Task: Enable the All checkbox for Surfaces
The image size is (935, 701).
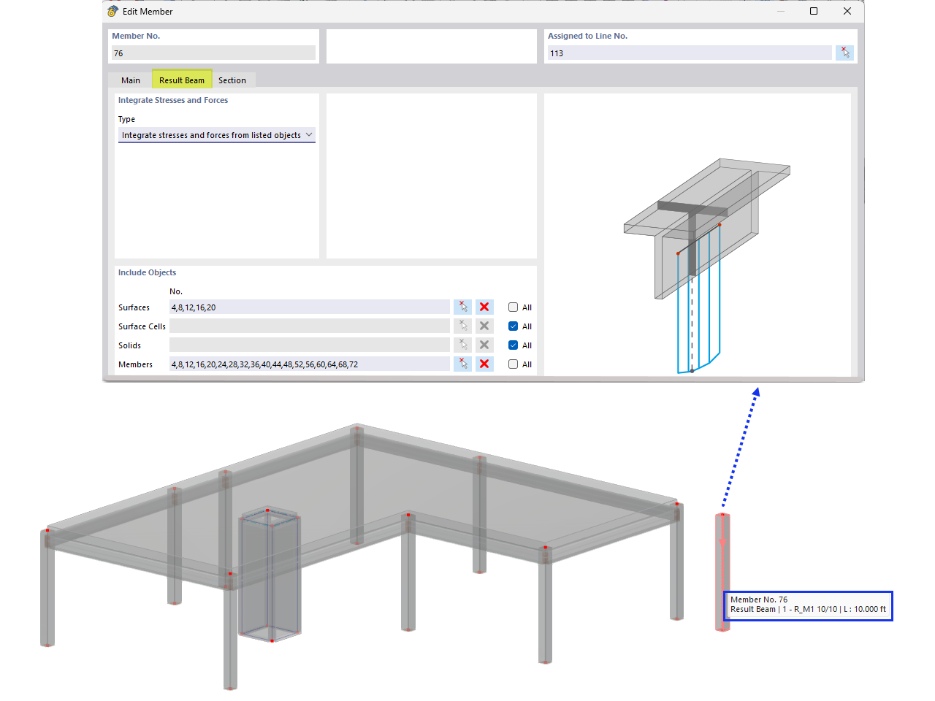Action: click(x=513, y=307)
